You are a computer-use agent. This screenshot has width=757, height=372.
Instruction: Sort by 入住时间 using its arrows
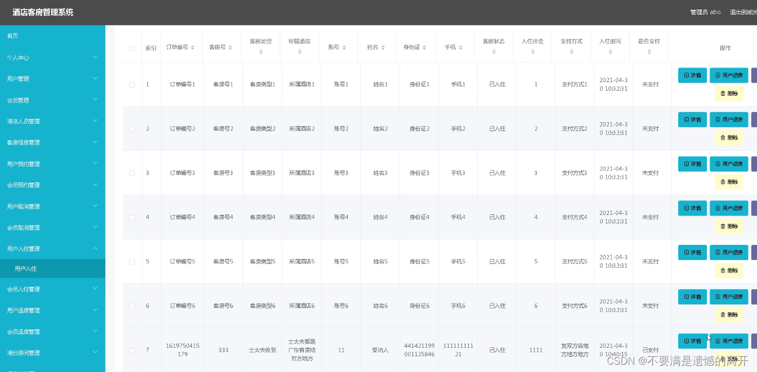click(x=610, y=52)
